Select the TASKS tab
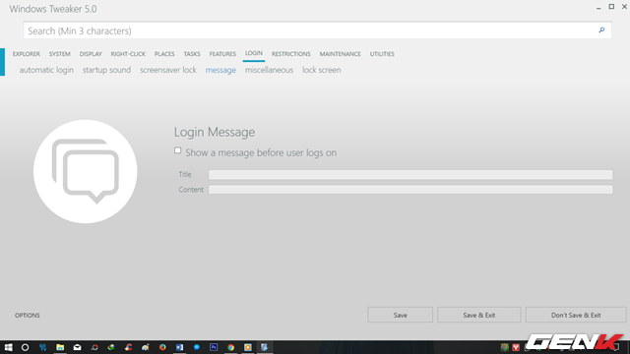630x354 pixels. pos(192,54)
